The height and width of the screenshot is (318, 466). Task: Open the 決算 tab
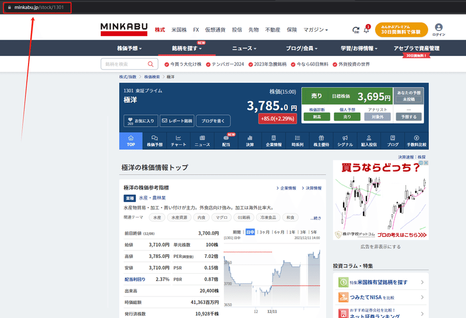250,141
